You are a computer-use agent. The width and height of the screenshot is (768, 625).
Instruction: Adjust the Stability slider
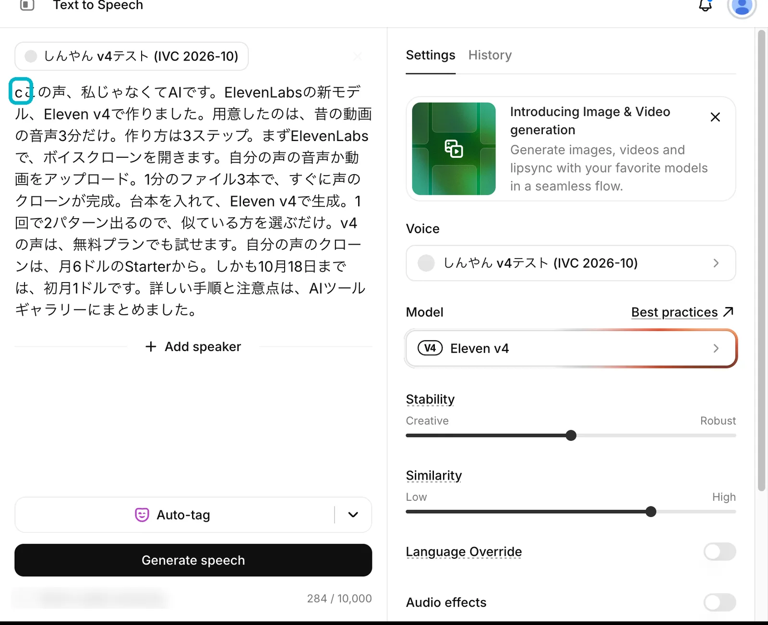pyautogui.click(x=571, y=436)
